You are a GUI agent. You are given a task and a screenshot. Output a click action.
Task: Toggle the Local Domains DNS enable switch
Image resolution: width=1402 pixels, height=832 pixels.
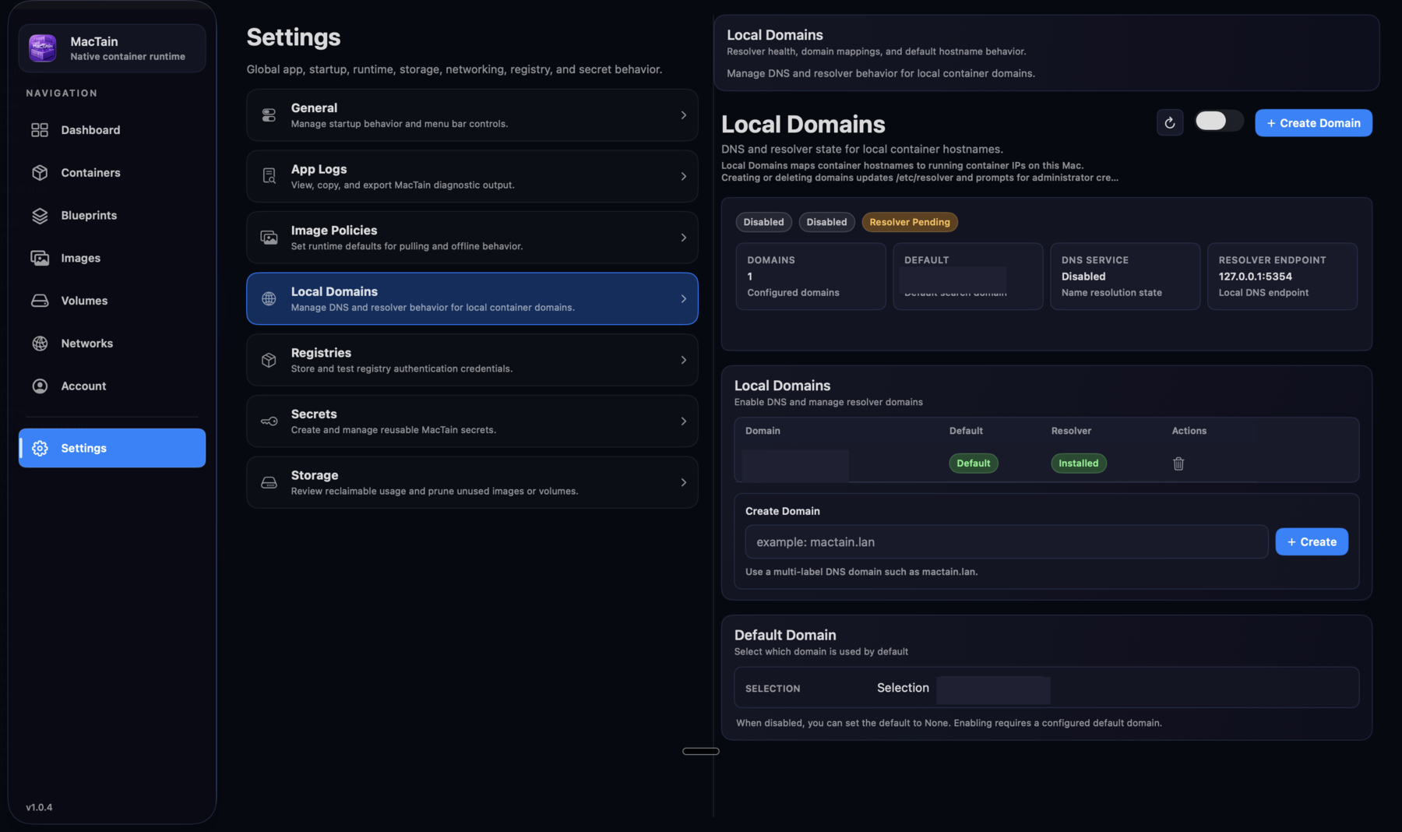pos(1219,121)
